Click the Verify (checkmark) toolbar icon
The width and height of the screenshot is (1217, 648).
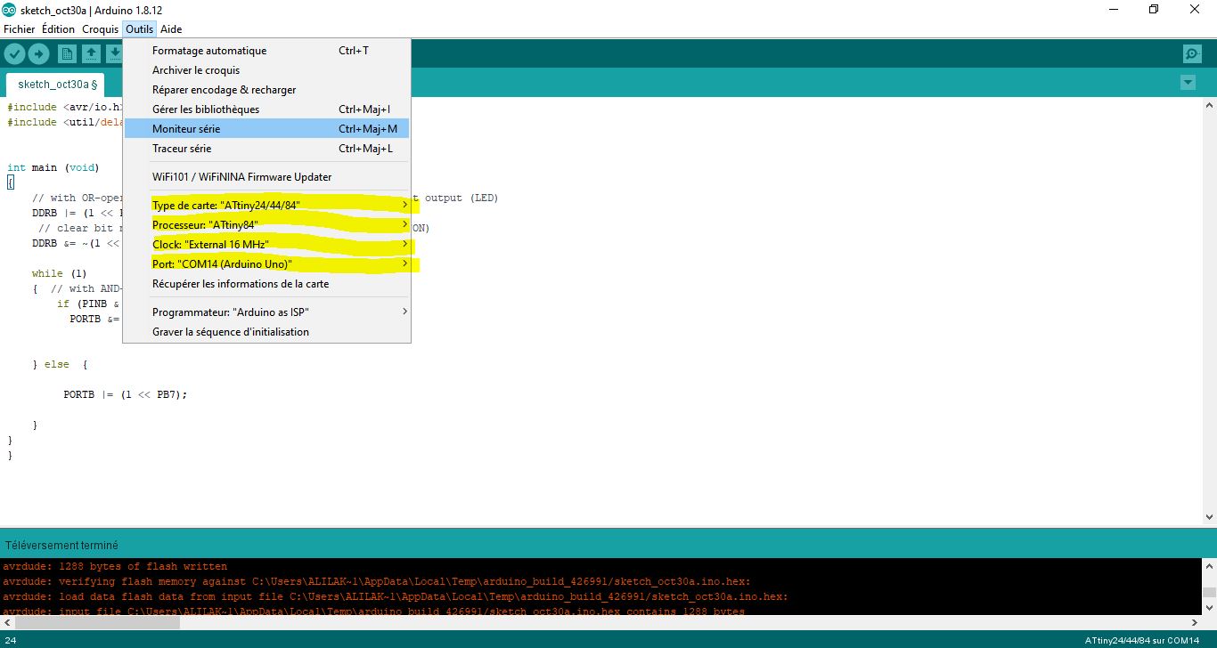(x=14, y=54)
